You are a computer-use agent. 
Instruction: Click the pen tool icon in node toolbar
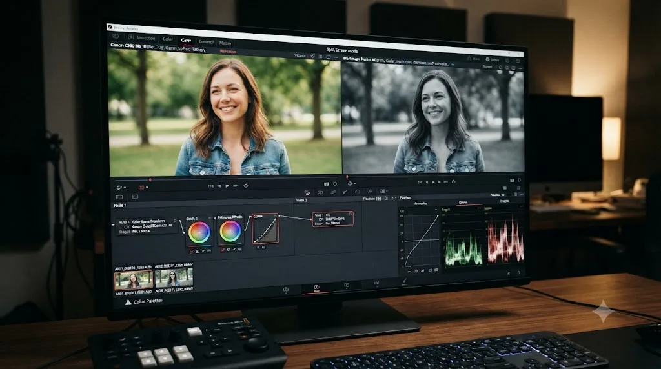(345, 192)
